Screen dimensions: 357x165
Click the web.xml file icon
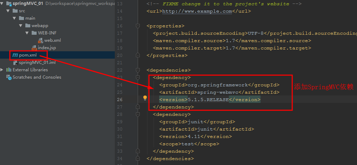[x=40, y=40]
